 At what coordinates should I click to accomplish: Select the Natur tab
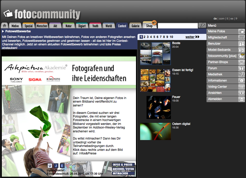coord(69,26)
